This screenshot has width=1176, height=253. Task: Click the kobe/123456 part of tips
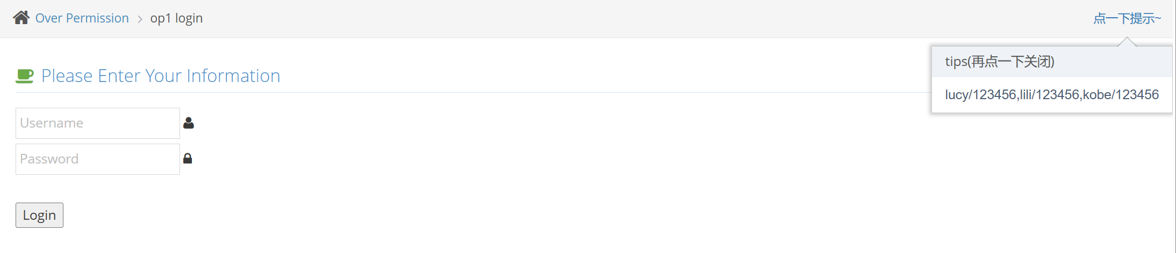[1121, 95]
